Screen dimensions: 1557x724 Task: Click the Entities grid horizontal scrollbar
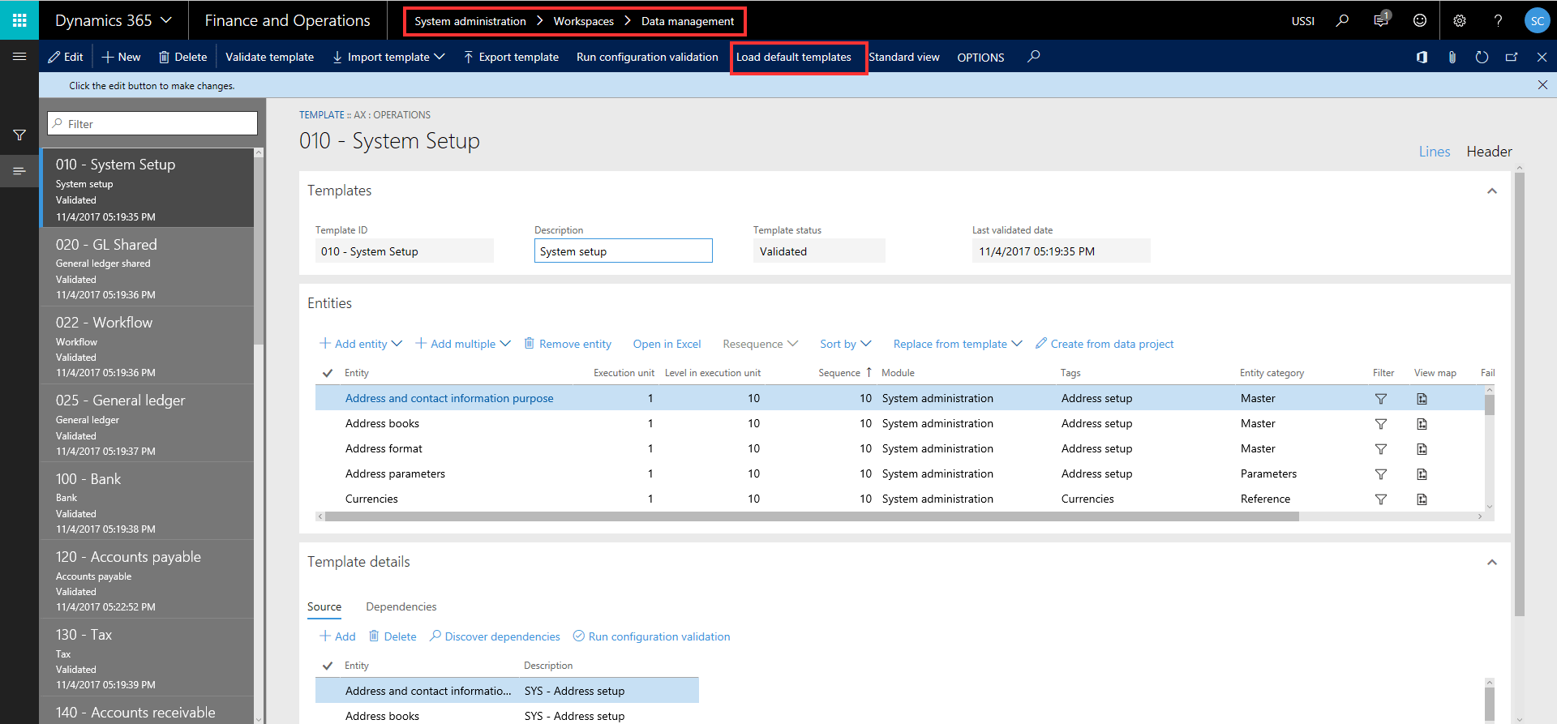click(x=811, y=516)
